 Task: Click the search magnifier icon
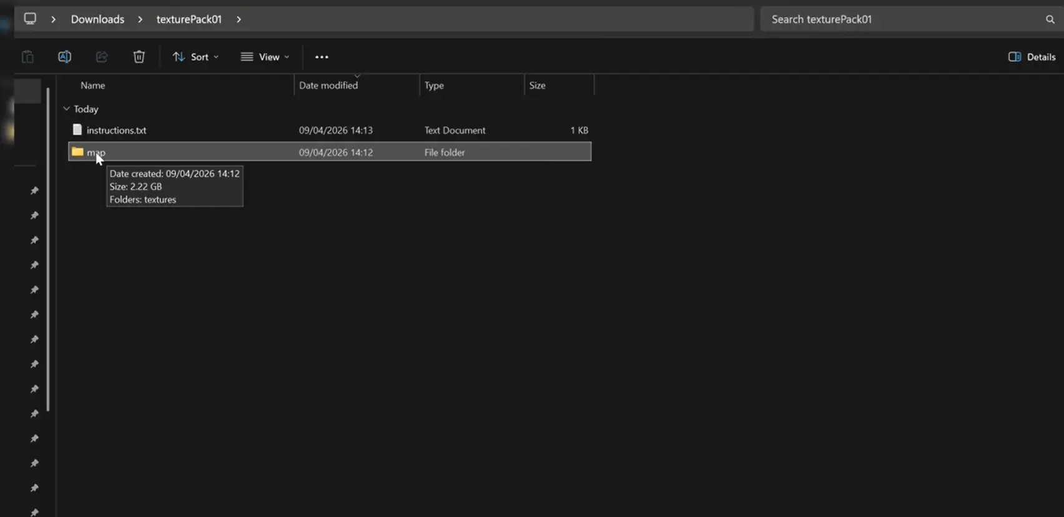tap(1050, 19)
